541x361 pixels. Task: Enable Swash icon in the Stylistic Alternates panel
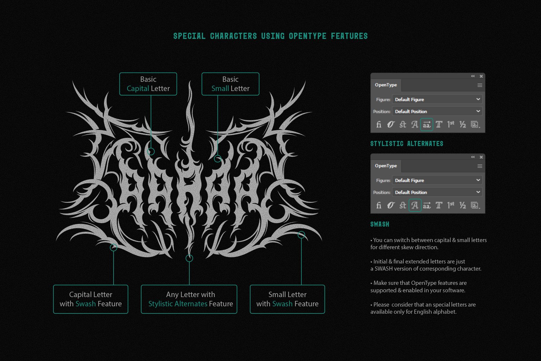click(x=415, y=125)
